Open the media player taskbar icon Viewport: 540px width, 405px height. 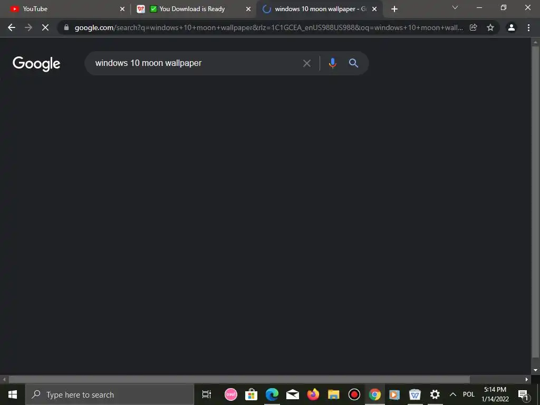394,394
